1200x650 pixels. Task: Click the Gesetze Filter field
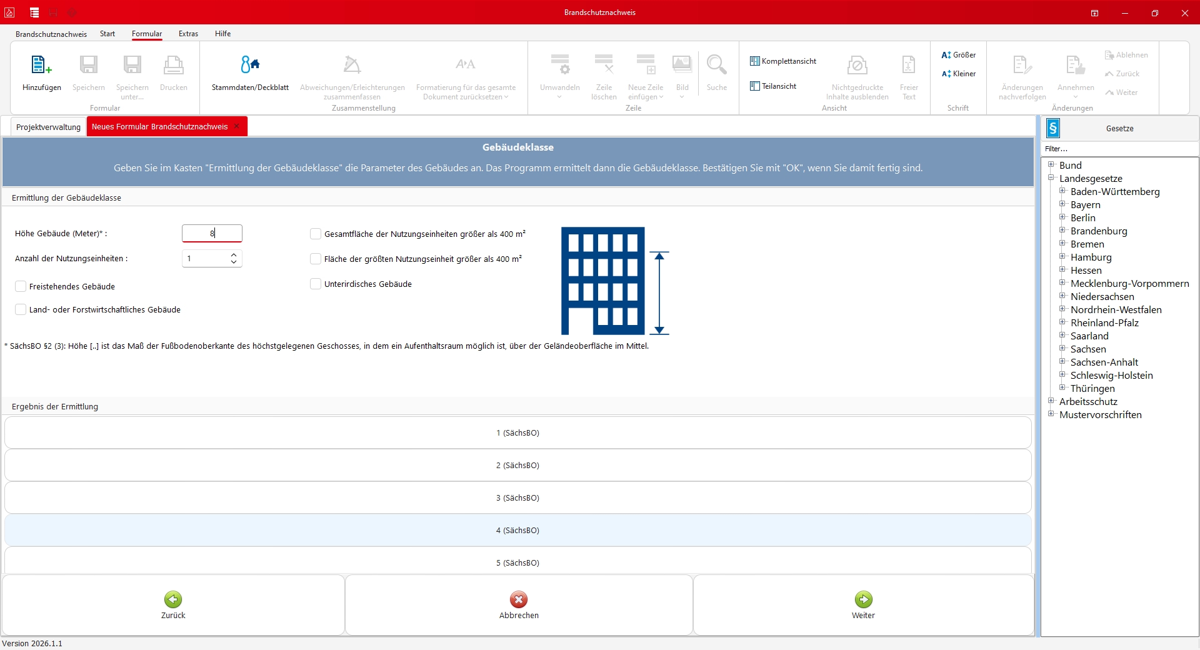pos(1119,149)
